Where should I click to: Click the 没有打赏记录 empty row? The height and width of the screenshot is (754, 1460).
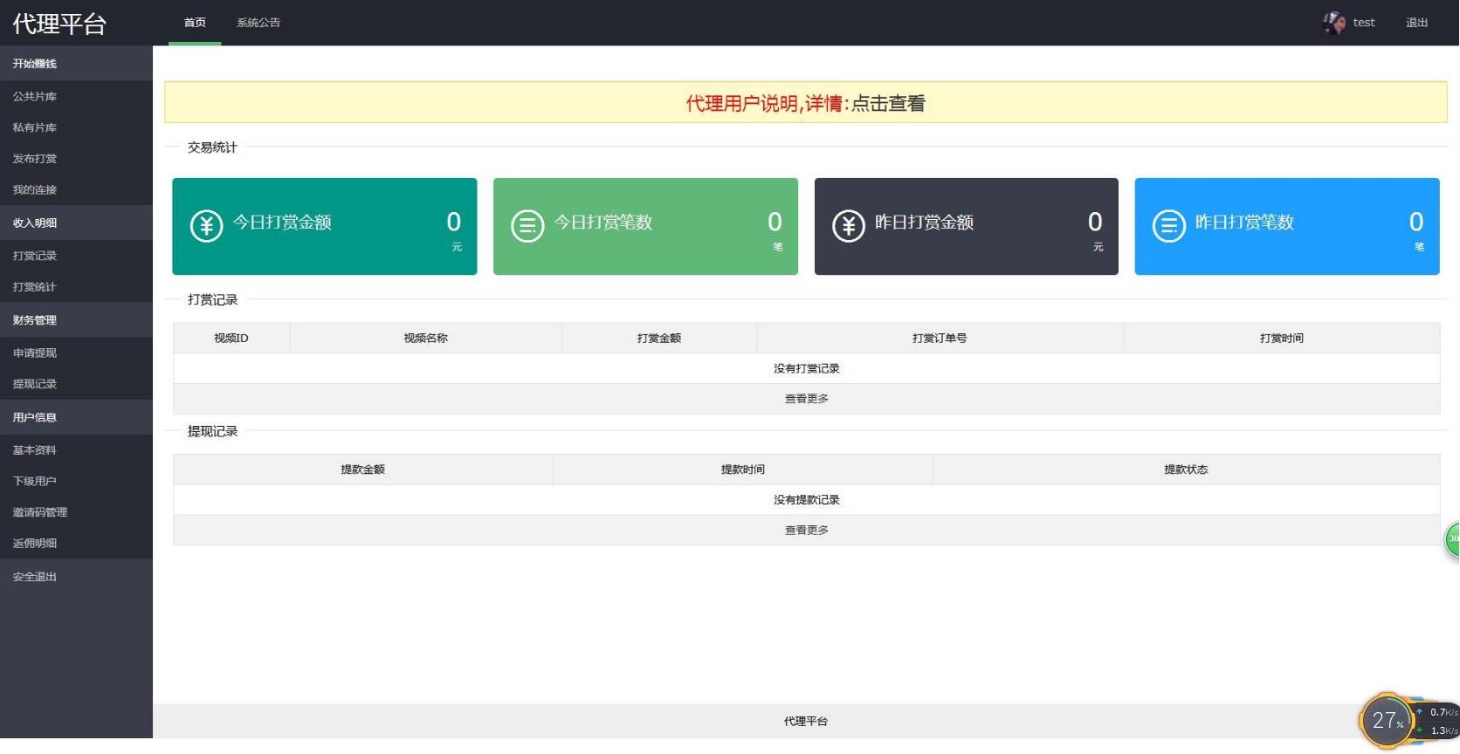tap(806, 369)
